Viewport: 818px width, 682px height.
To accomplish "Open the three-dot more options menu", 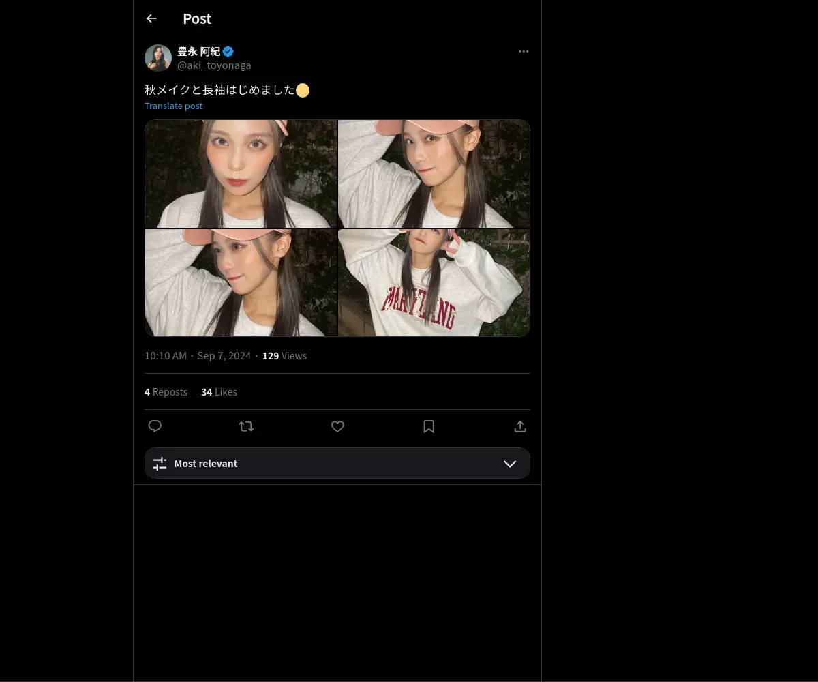I will coord(524,51).
